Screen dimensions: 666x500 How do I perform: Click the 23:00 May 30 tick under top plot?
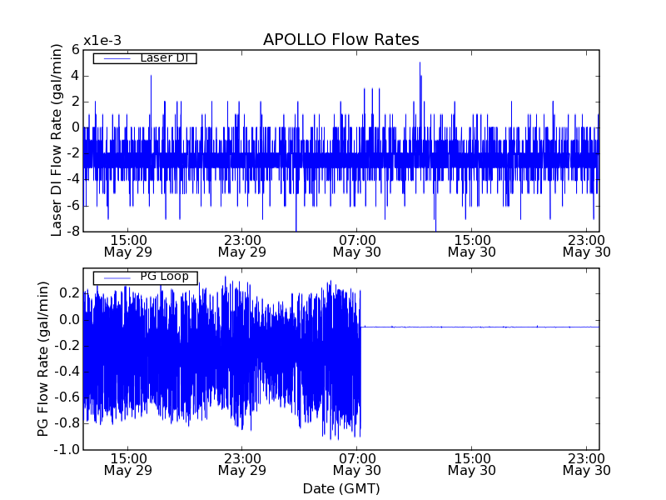(586, 245)
